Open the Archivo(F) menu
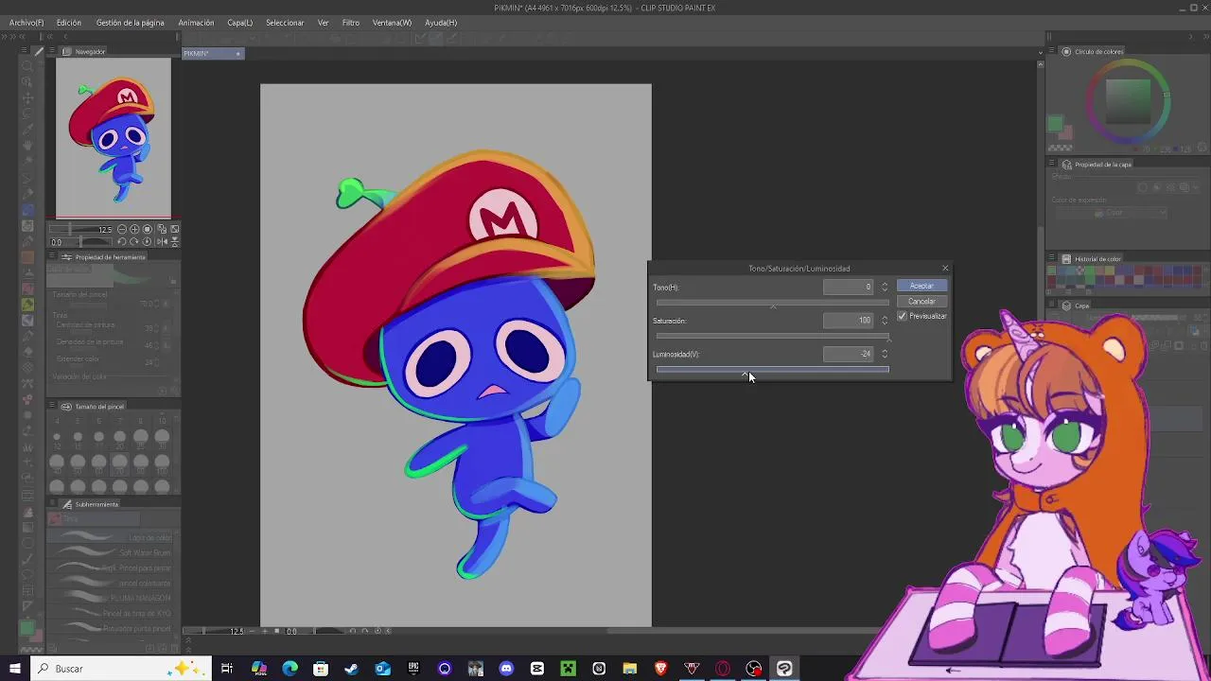Viewport: 1211px width, 681px height. [x=26, y=23]
